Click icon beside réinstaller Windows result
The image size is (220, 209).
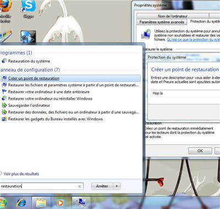tap(4, 98)
